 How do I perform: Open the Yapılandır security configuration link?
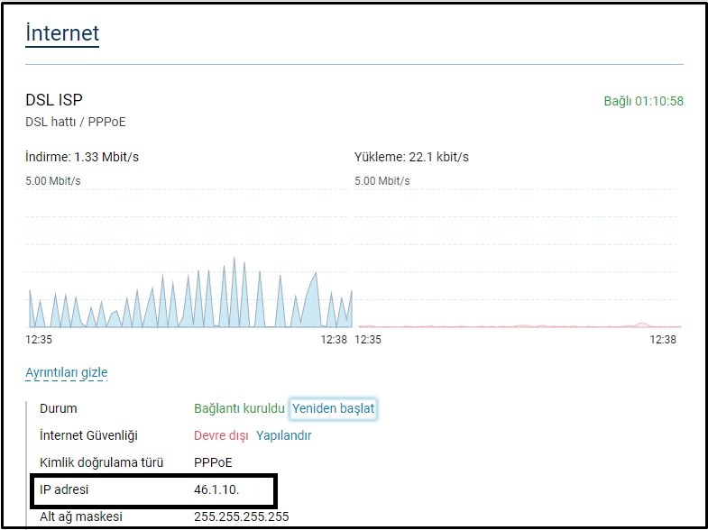pos(283,435)
